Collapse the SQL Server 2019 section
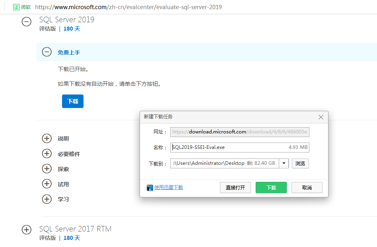Image resolution: width=377 pixels, height=247 pixels. click(x=27, y=22)
